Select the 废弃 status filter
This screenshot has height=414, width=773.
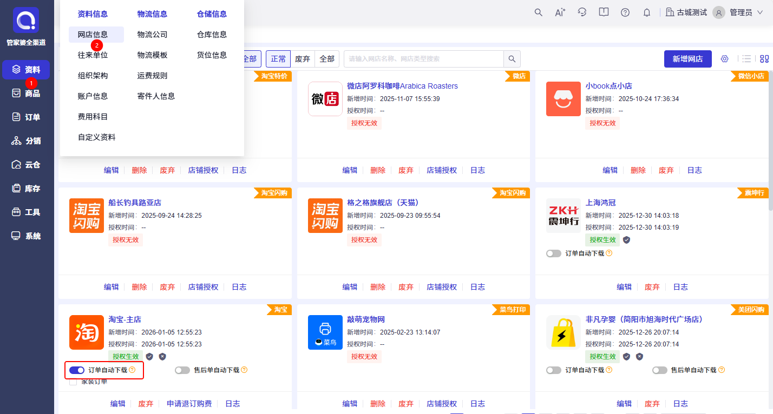click(x=303, y=59)
